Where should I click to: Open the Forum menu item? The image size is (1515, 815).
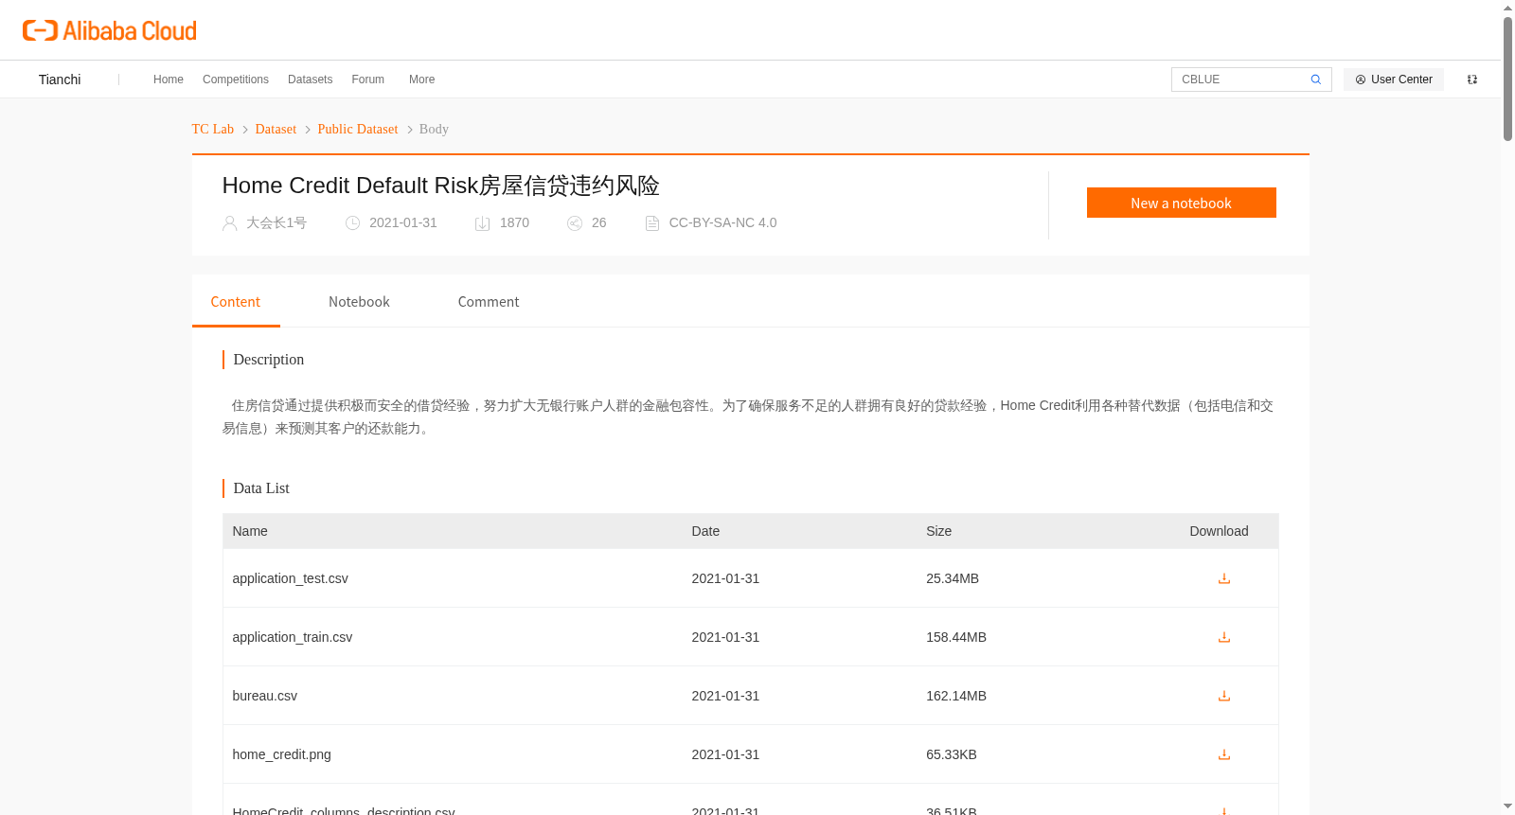[368, 80]
